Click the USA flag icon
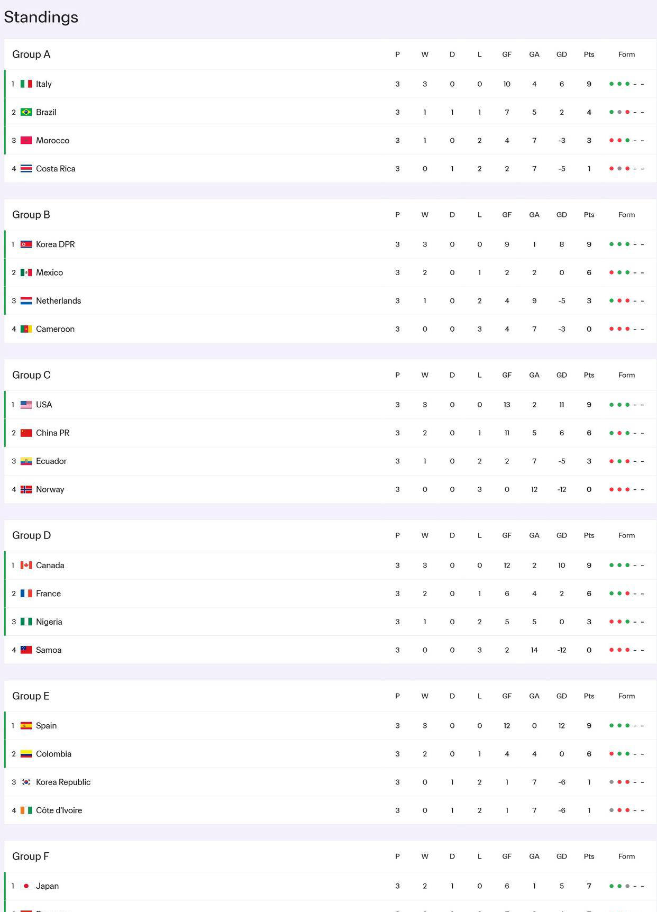The image size is (657, 912). pyautogui.click(x=26, y=405)
